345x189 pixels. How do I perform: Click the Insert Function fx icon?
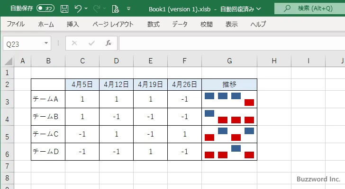[x=109, y=43]
